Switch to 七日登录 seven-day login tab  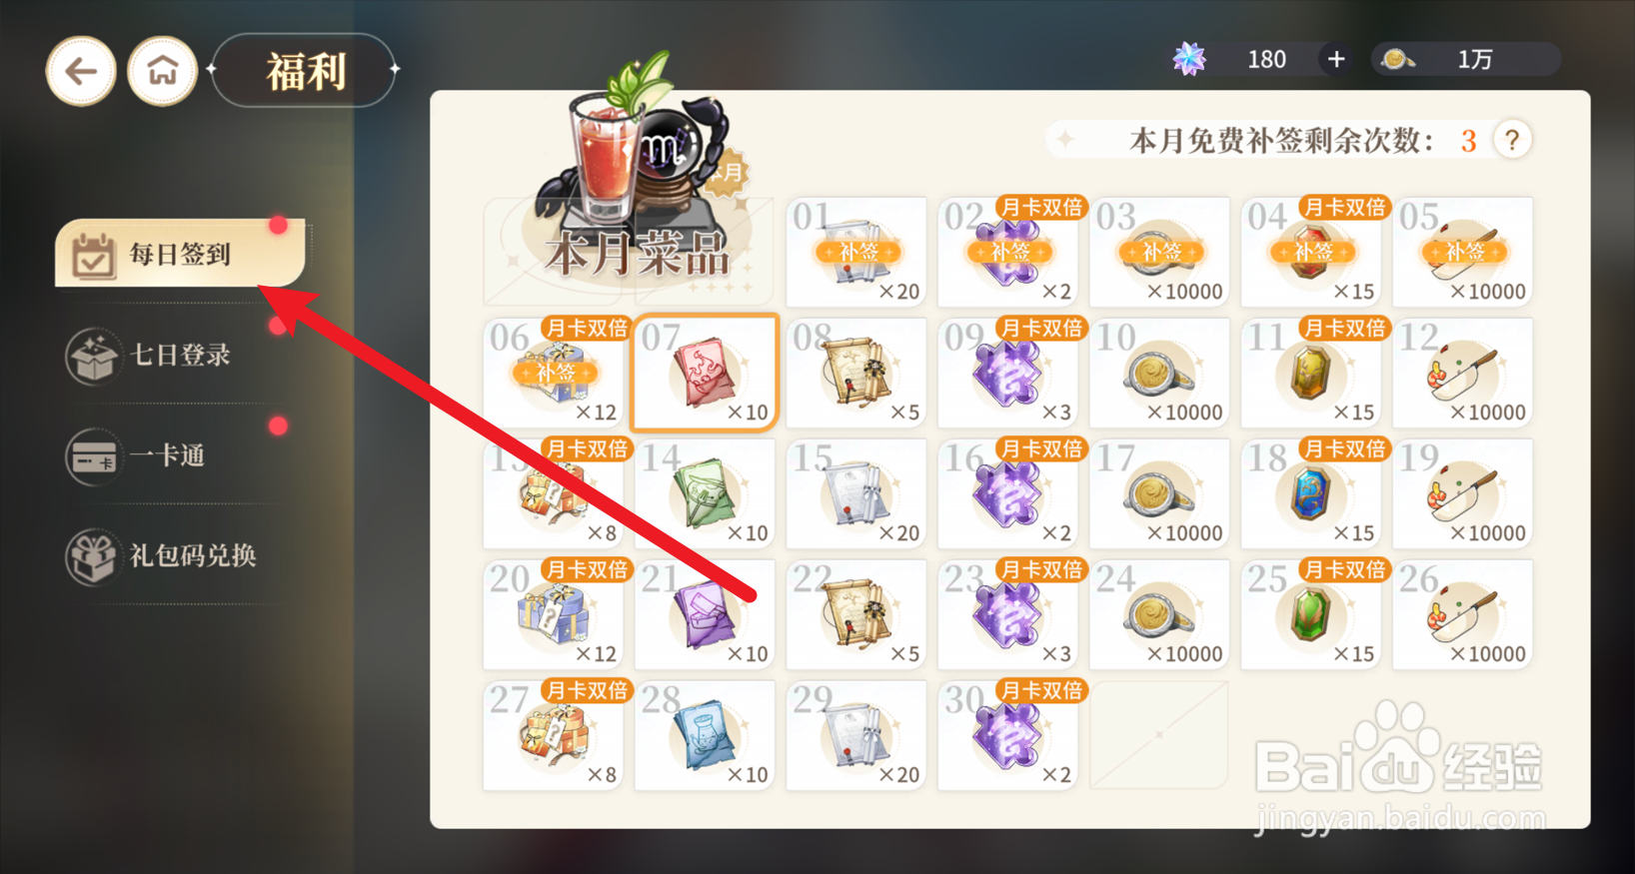180,355
